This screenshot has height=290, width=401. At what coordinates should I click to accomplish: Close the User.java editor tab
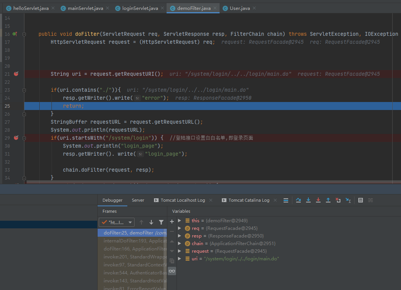254,8
